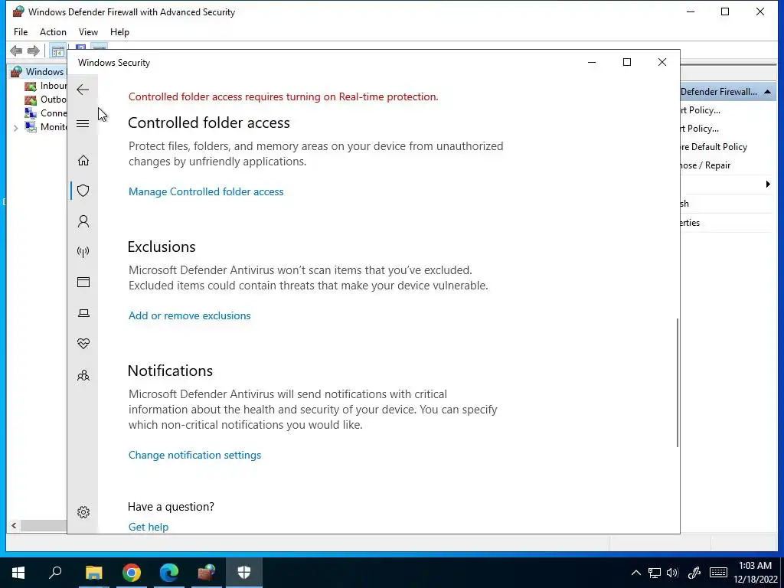
Task: Open the Windows Security hamburger navigation menu
Action: tap(83, 123)
